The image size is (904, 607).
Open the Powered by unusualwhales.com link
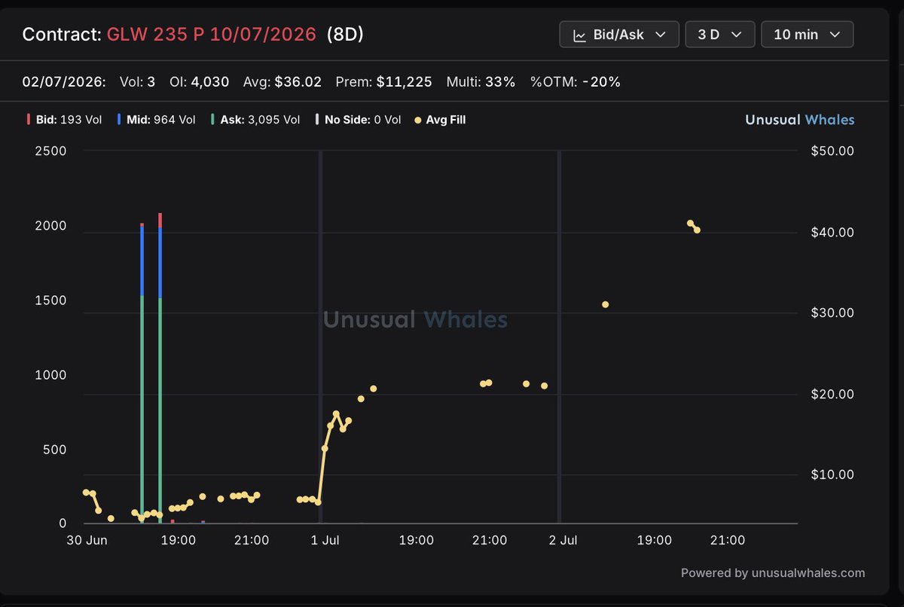point(773,572)
